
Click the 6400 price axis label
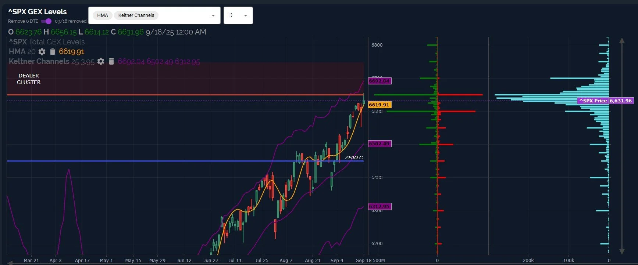click(377, 177)
